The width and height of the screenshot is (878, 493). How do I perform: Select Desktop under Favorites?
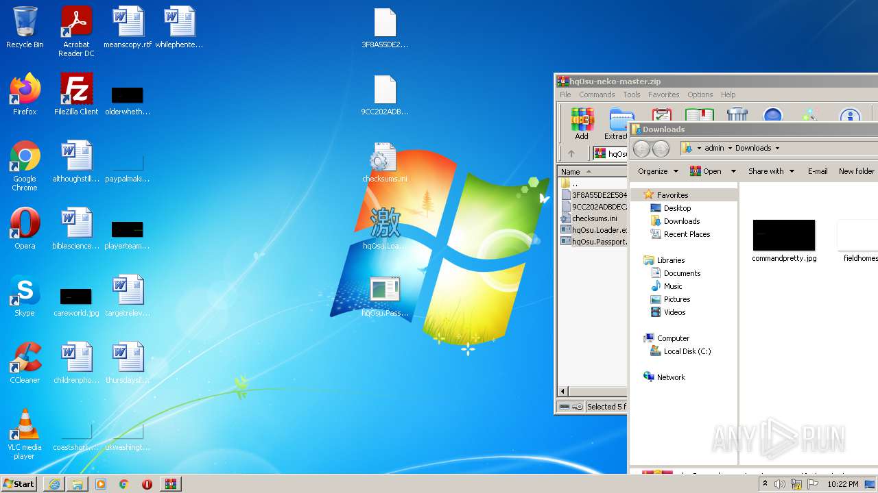point(677,208)
